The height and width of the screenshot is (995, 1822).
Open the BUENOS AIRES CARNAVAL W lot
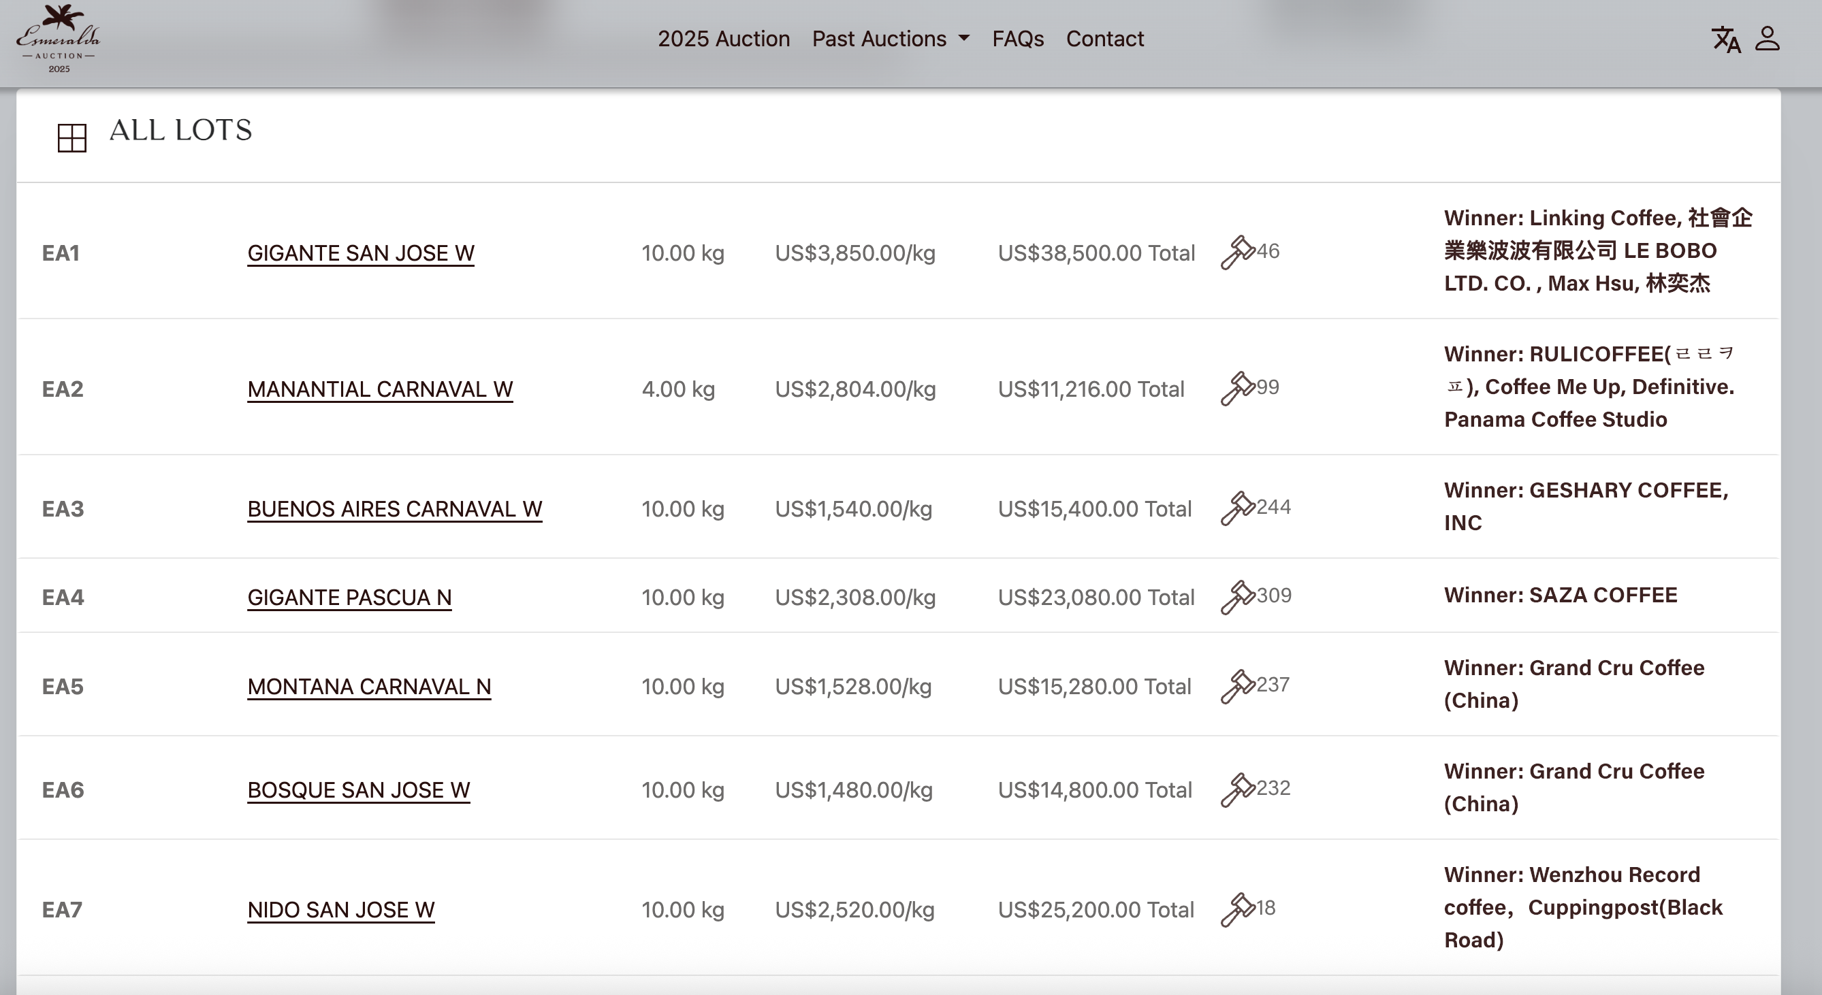click(395, 509)
